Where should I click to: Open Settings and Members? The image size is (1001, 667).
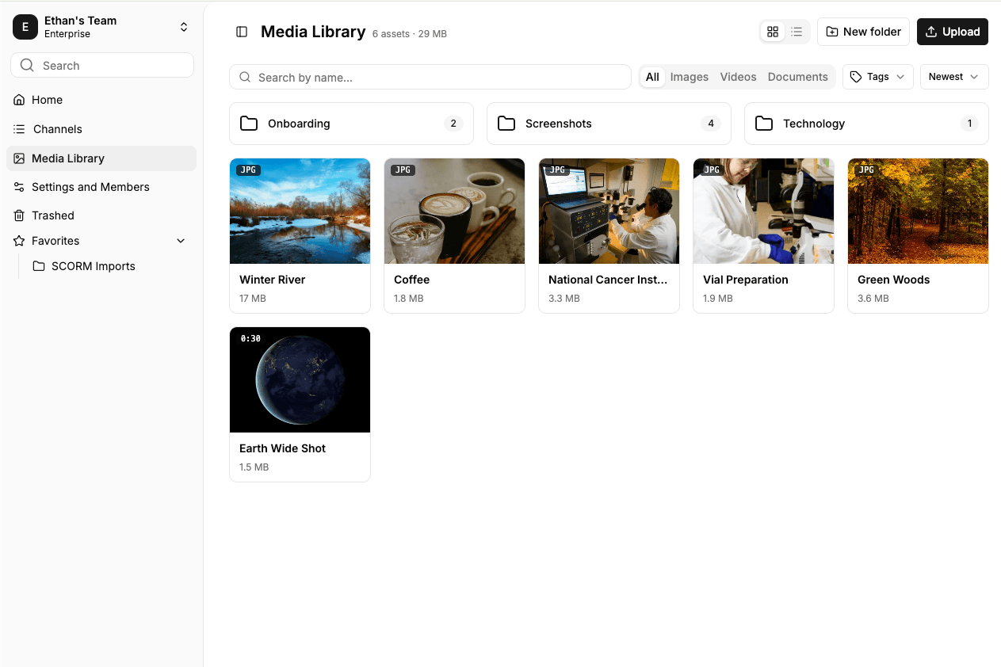tap(101, 187)
